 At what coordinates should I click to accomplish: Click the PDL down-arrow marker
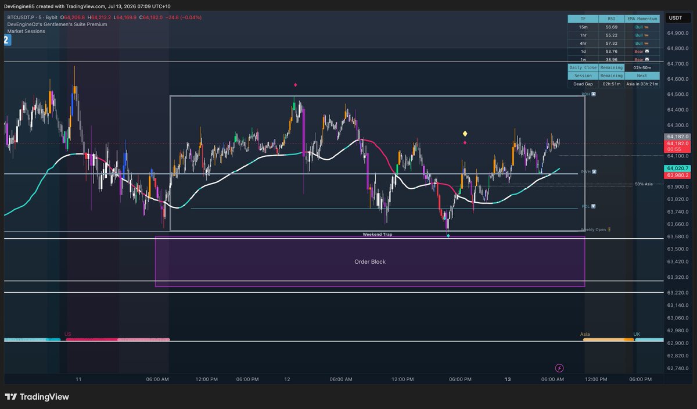(593, 206)
